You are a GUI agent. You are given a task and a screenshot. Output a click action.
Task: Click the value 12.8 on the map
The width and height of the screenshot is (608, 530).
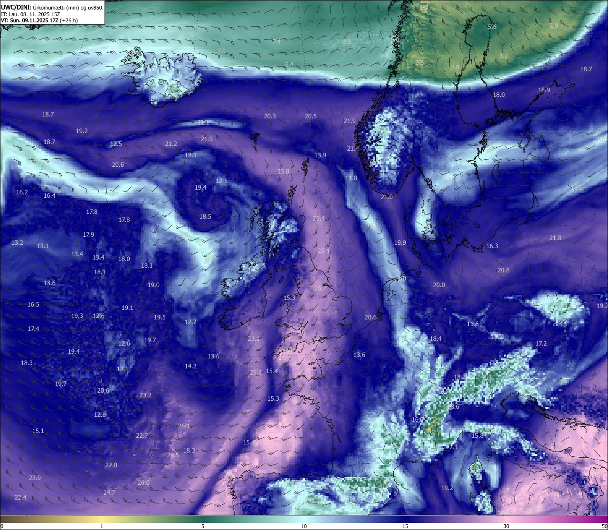(100, 414)
